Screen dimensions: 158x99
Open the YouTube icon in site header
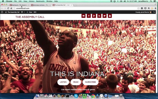click(x=110, y=16)
